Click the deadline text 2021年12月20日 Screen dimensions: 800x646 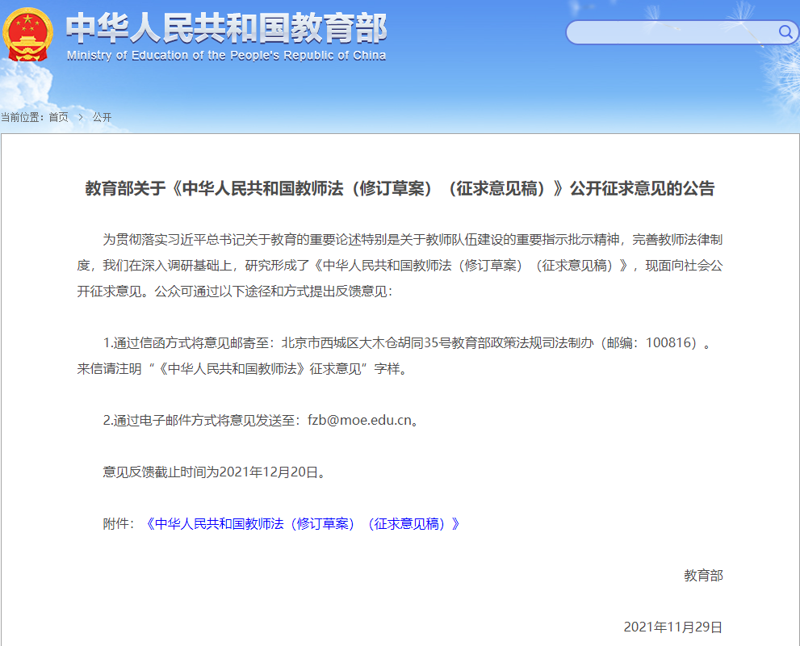point(269,472)
